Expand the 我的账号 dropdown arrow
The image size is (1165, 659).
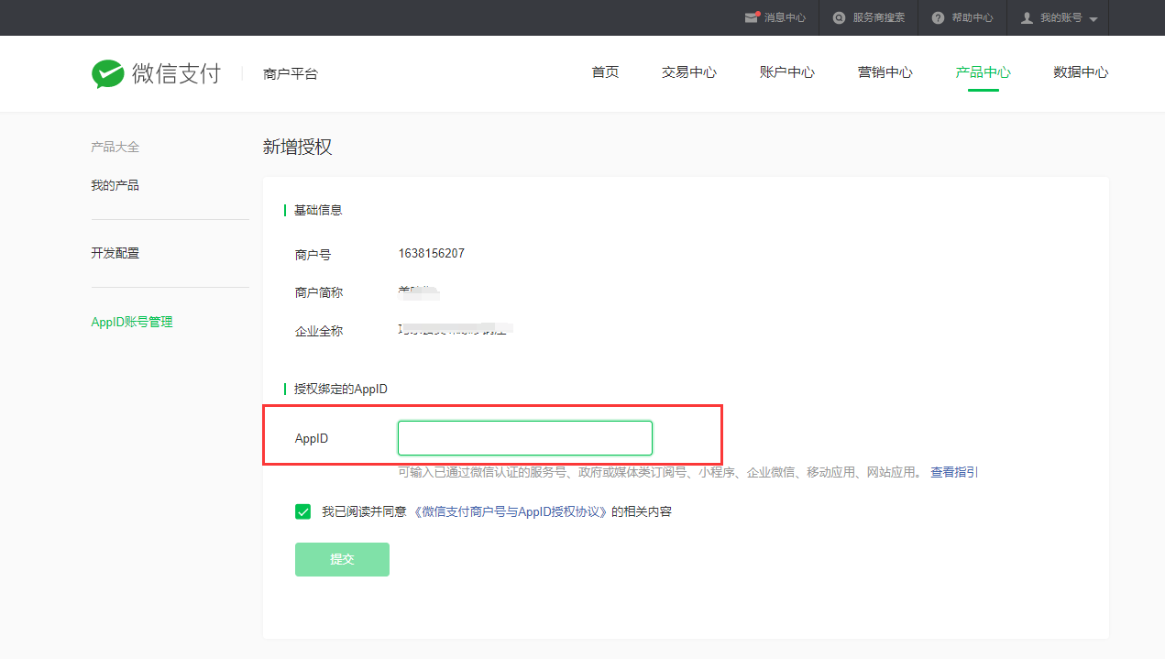pos(1094,18)
